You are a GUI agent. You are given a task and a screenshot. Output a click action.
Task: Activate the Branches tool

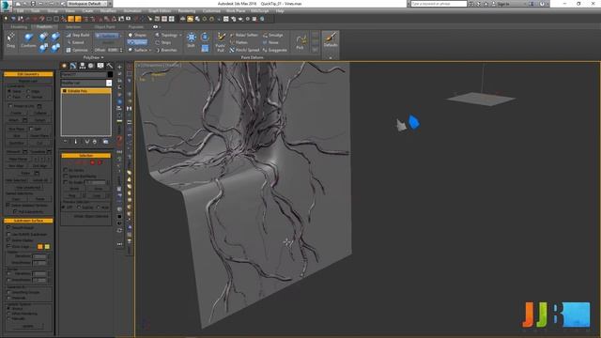pos(166,50)
